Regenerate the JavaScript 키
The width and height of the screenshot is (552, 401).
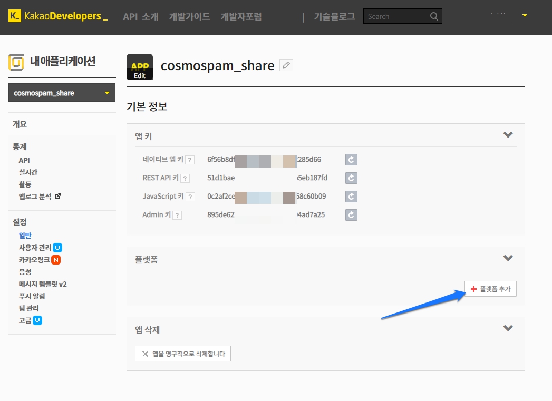(x=351, y=196)
